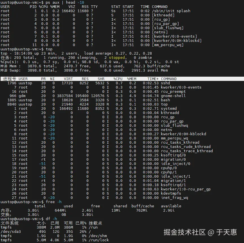Click '13Mi' shared memory value
This screenshot has width=244, height=243.
[116, 210]
